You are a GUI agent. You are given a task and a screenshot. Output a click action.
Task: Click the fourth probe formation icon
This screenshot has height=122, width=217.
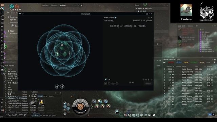pyautogui.click(x=117, y=83)
